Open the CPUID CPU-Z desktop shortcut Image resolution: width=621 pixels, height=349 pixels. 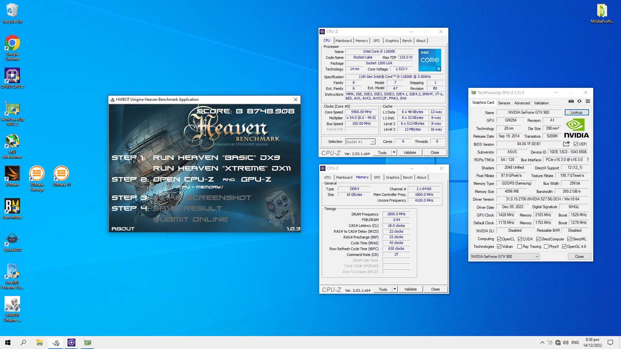click(x=12, y=78)
